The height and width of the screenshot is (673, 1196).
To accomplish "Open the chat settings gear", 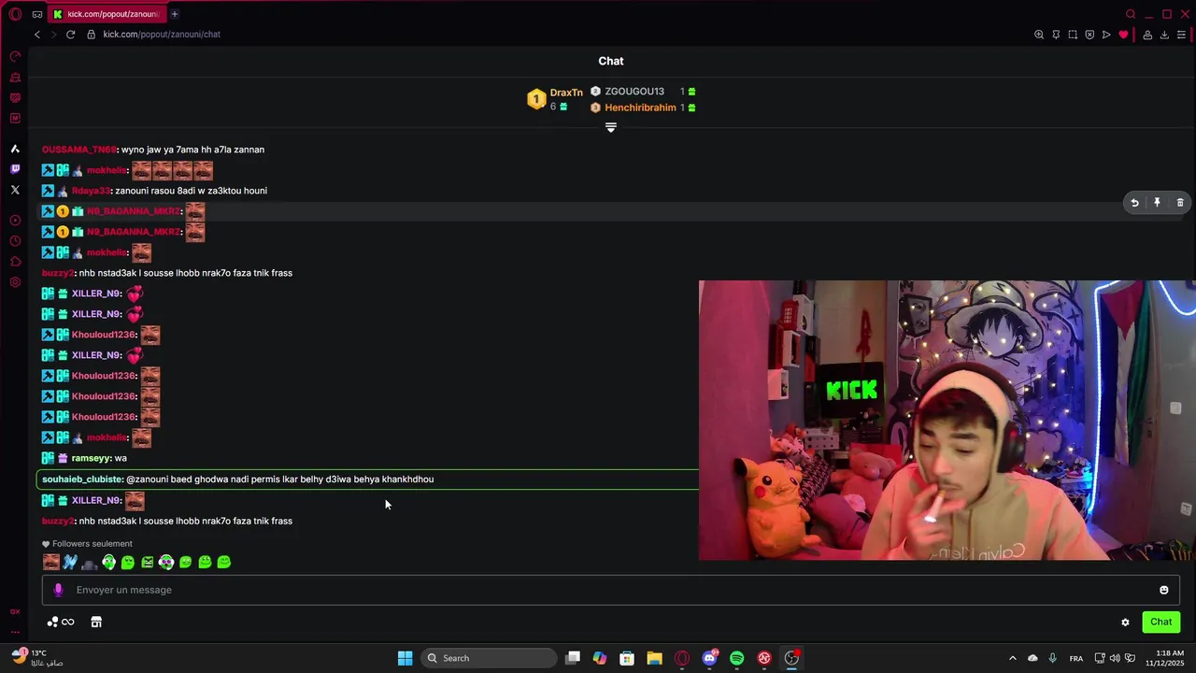I will coord(1125,623).
